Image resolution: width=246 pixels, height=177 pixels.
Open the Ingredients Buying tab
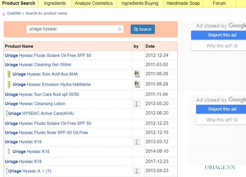(140, 3)
